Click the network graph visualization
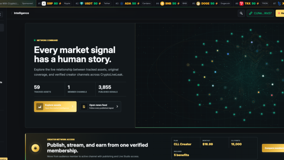The height and width of the screenshot is (160, 284). coord(209,75)
